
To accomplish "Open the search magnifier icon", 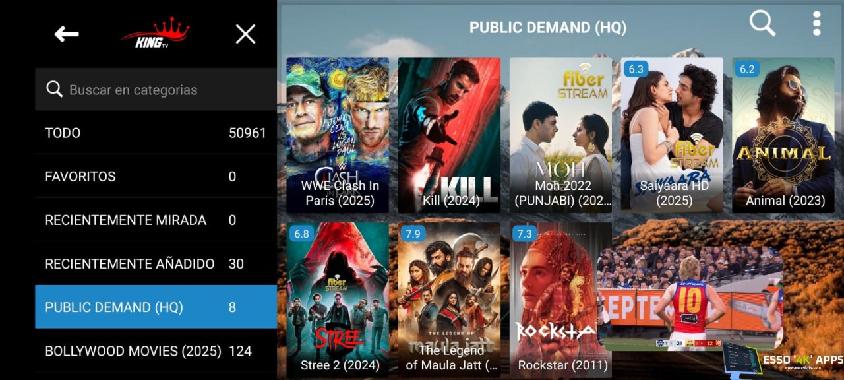I will pos(762,24).
